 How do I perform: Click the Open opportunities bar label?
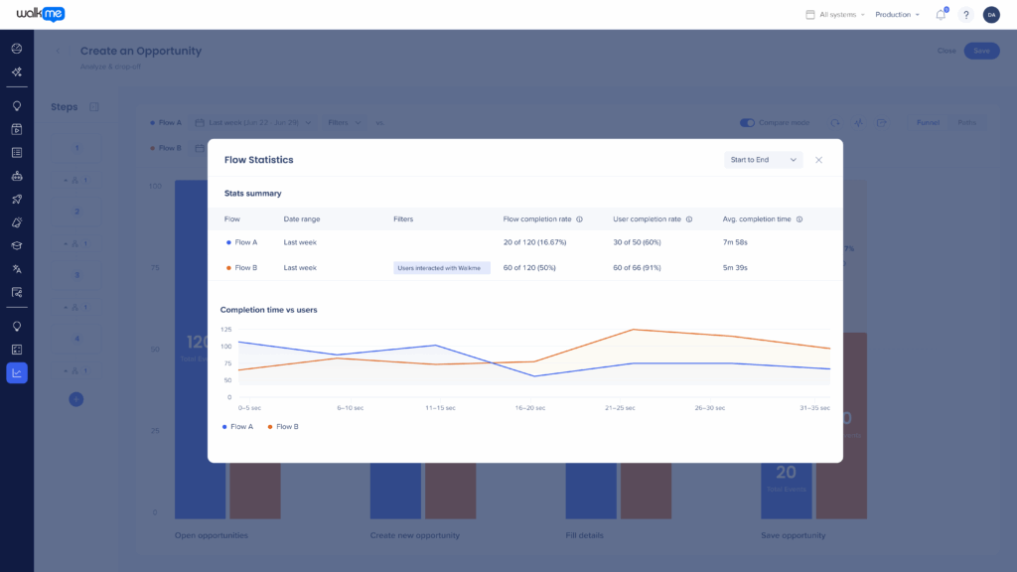coord(212,535)
